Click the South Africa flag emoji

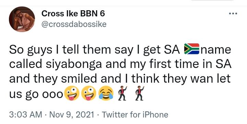(192, 49)
